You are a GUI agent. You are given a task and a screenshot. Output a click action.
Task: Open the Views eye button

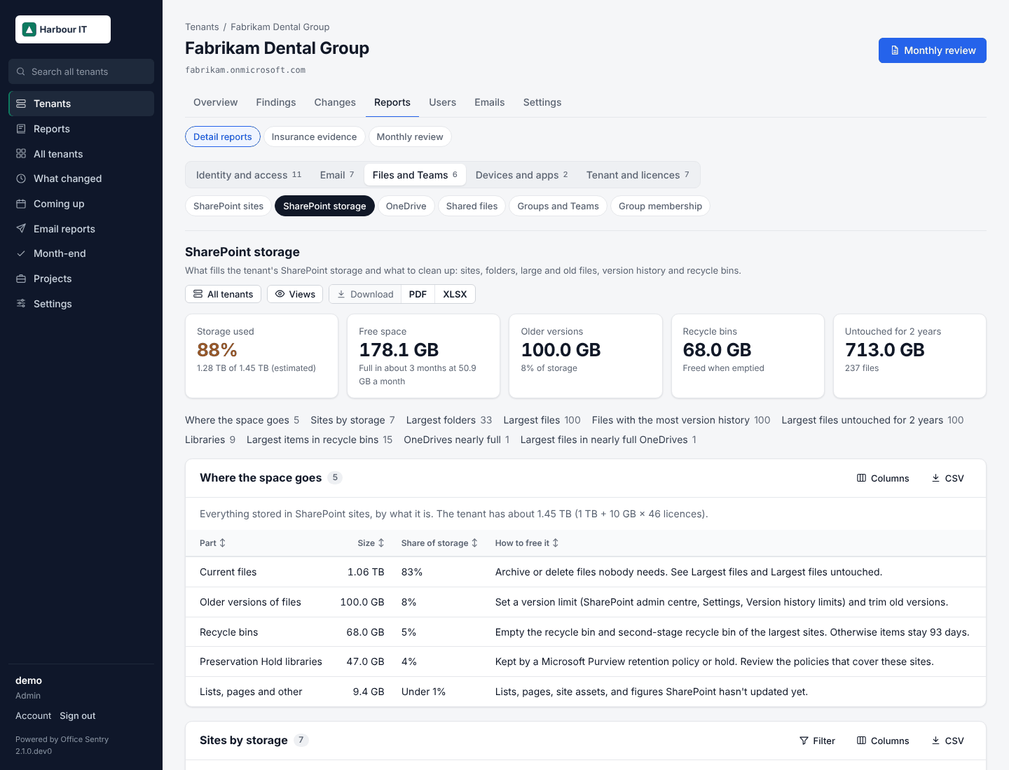295,294
